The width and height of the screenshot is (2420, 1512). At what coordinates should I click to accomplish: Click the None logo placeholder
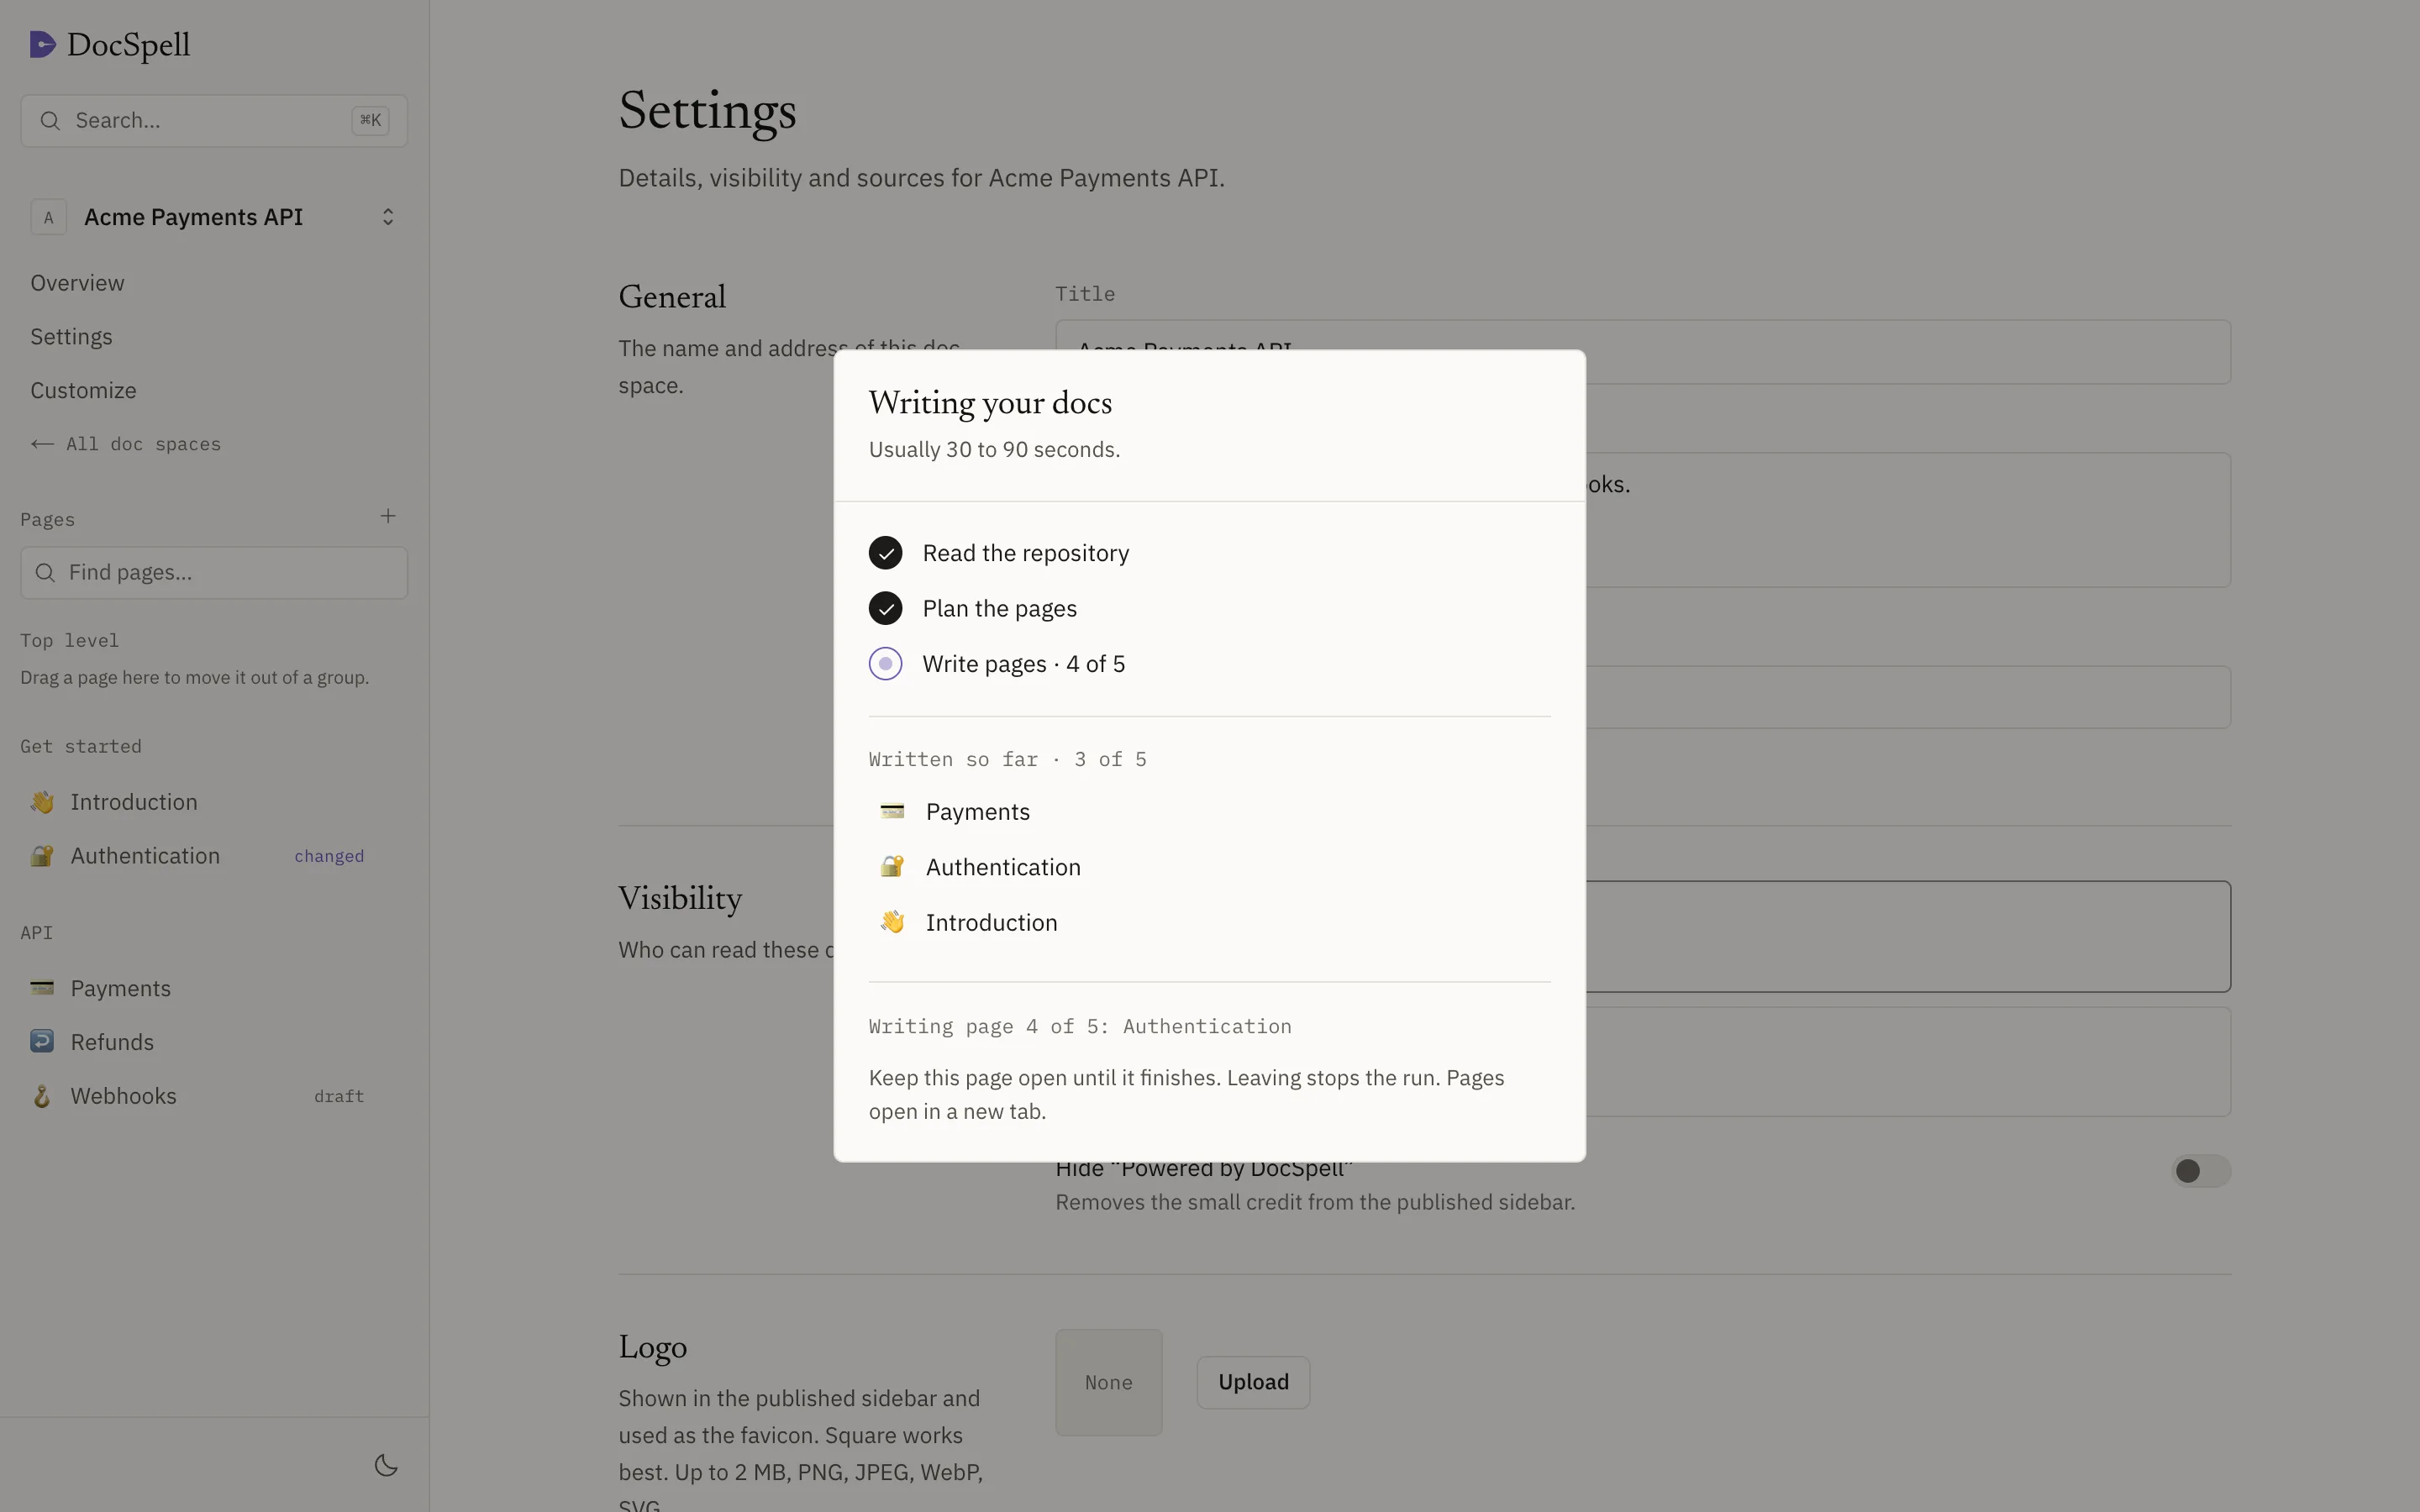pos(1108,1382)
